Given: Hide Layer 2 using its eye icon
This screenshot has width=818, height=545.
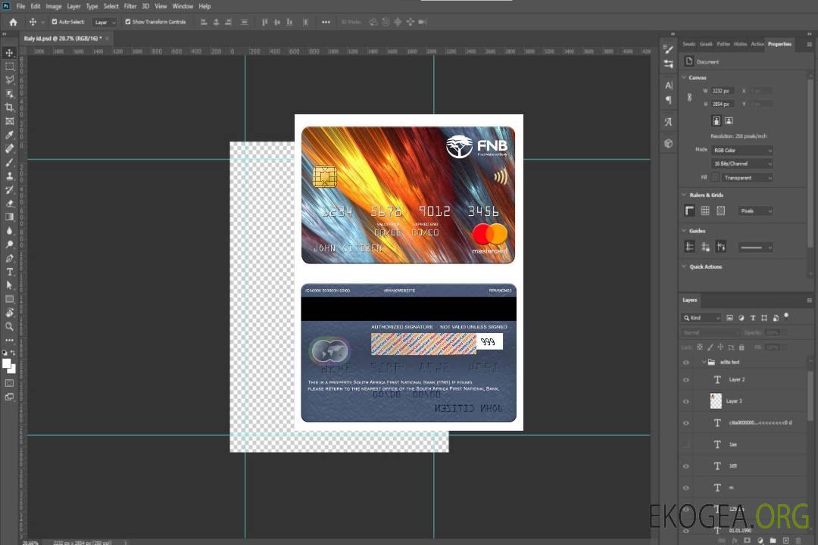Looking at the screenshot, I should [686, 380].
